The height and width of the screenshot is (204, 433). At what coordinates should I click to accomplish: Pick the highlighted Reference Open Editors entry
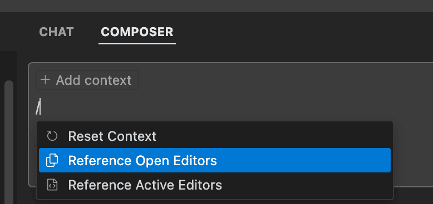tap(215, 160)
